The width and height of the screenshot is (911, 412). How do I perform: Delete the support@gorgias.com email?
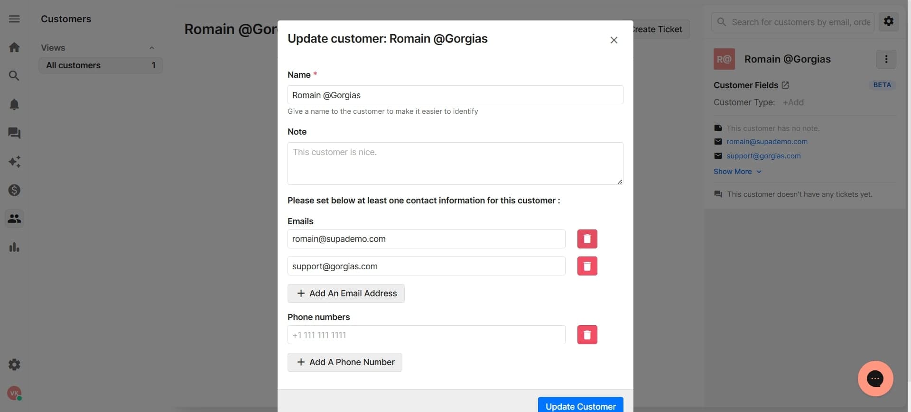[587, 266]
